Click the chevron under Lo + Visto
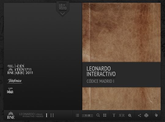The width and height of the screenshot is (165, 122). coord(63,14)
